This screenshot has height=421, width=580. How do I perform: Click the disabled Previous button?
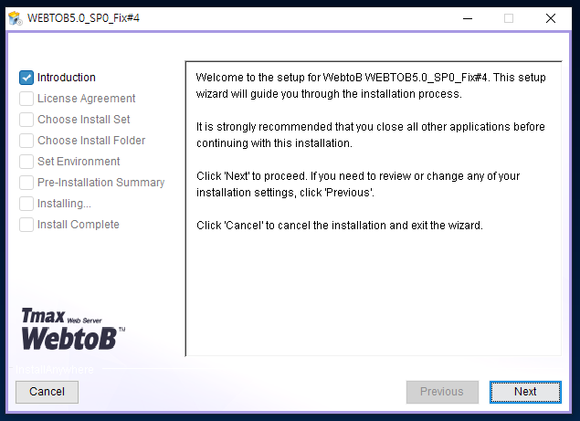(x=442, y=392)
